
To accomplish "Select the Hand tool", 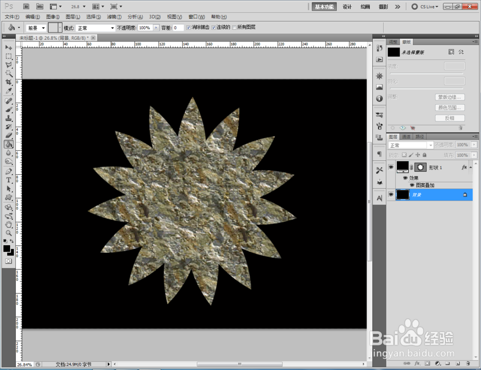I will (x=9, y=225).
